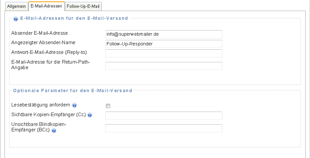Image resolution: width=310 pixels, height=158 pixels.
Task: Click the "Optionale Parameter für den E-Mail-Versand" heading
Action: pos(73,91)
